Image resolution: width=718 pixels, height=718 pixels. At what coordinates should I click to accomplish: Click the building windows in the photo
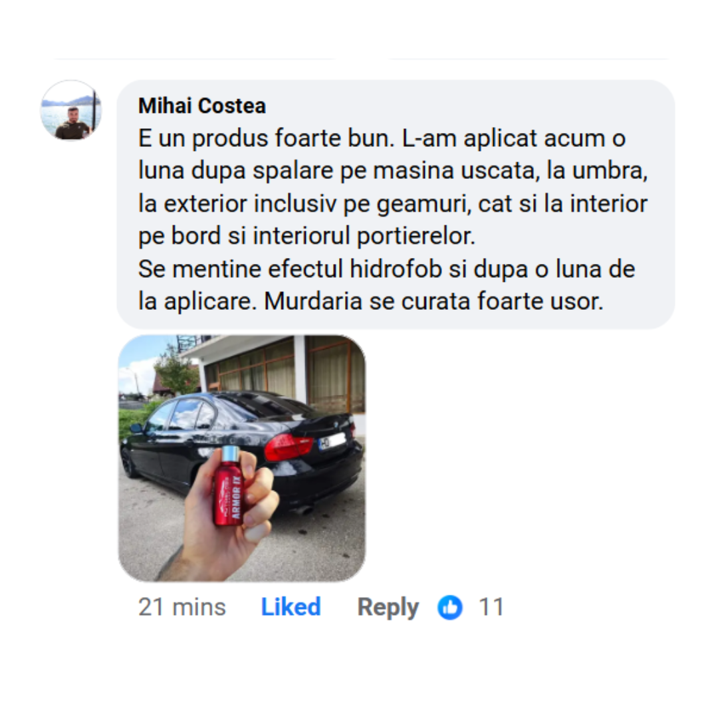pos(285,374)
